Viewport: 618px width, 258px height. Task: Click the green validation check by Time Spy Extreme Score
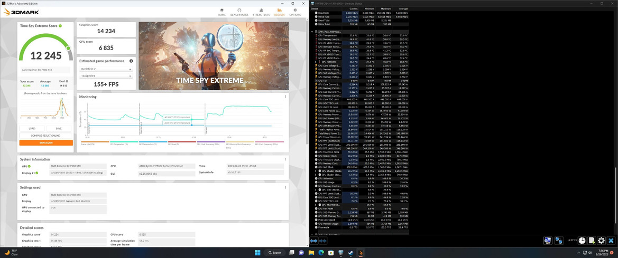[60, 25]
